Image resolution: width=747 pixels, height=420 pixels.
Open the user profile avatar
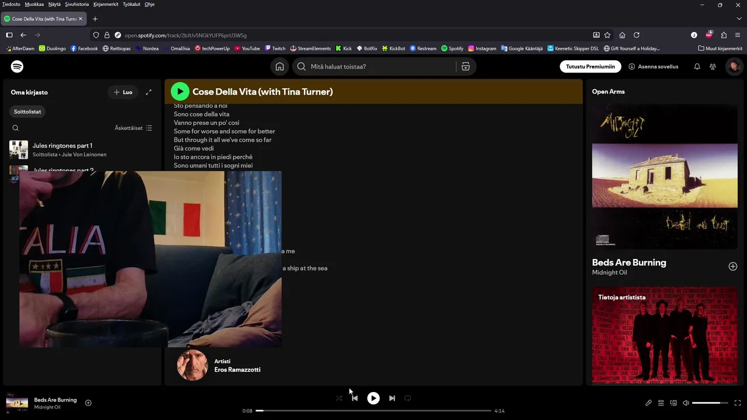[734, 66]
